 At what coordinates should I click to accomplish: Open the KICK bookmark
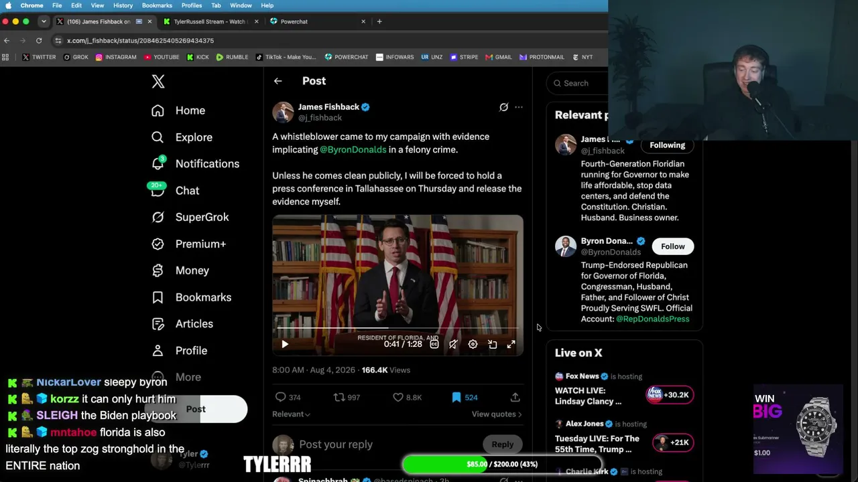pos(197,58)
